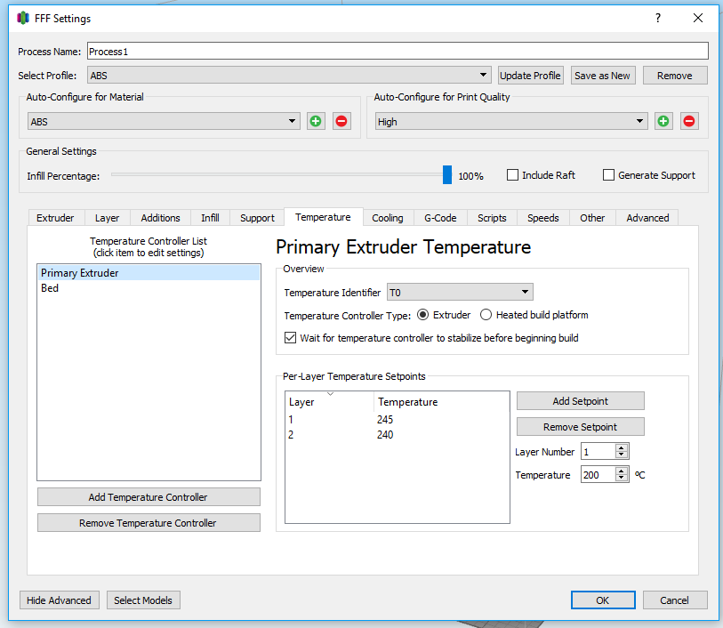Decrease setpoint Temperature with down arrow
The height and width of the screenshot is (628, 723).
pos(622,478)
